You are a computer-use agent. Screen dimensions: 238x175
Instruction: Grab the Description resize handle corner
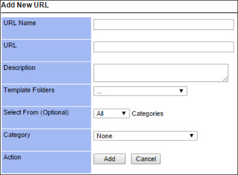(225, 79)
